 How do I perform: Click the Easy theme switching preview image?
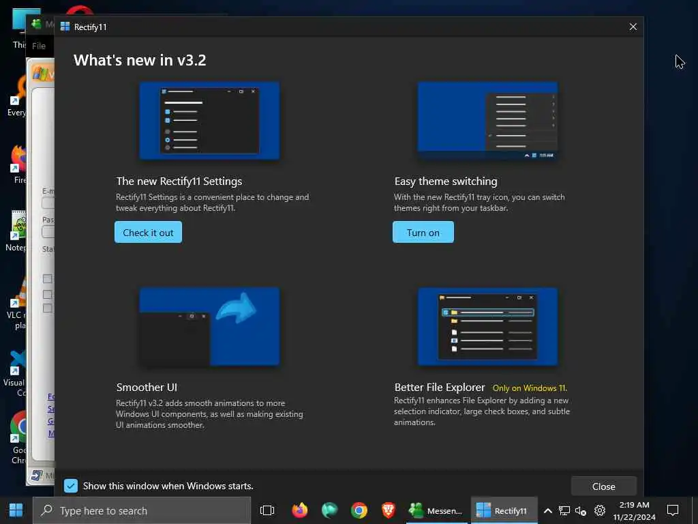487,120
